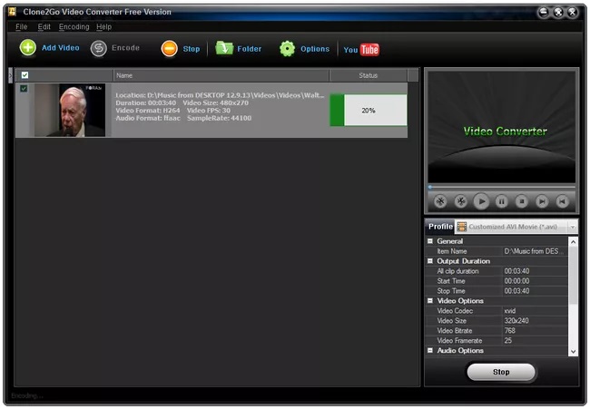590x409 pixels.
Task: Click the 20% encoding progress bar
Action: point(369,110)
